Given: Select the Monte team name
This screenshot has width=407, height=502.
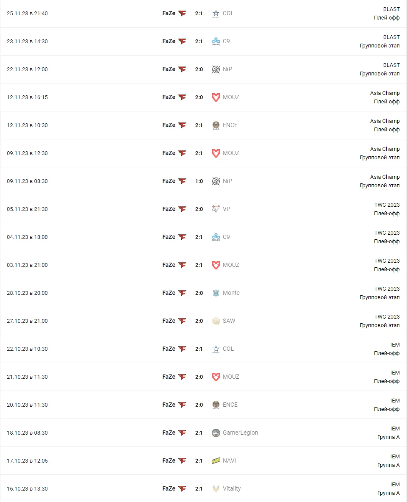Looking at the screenshot, I should click(231, 293).
